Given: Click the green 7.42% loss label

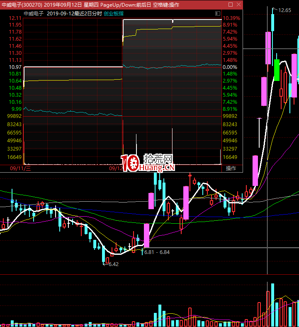Looking at the screenshot, I should coord(230,102).
